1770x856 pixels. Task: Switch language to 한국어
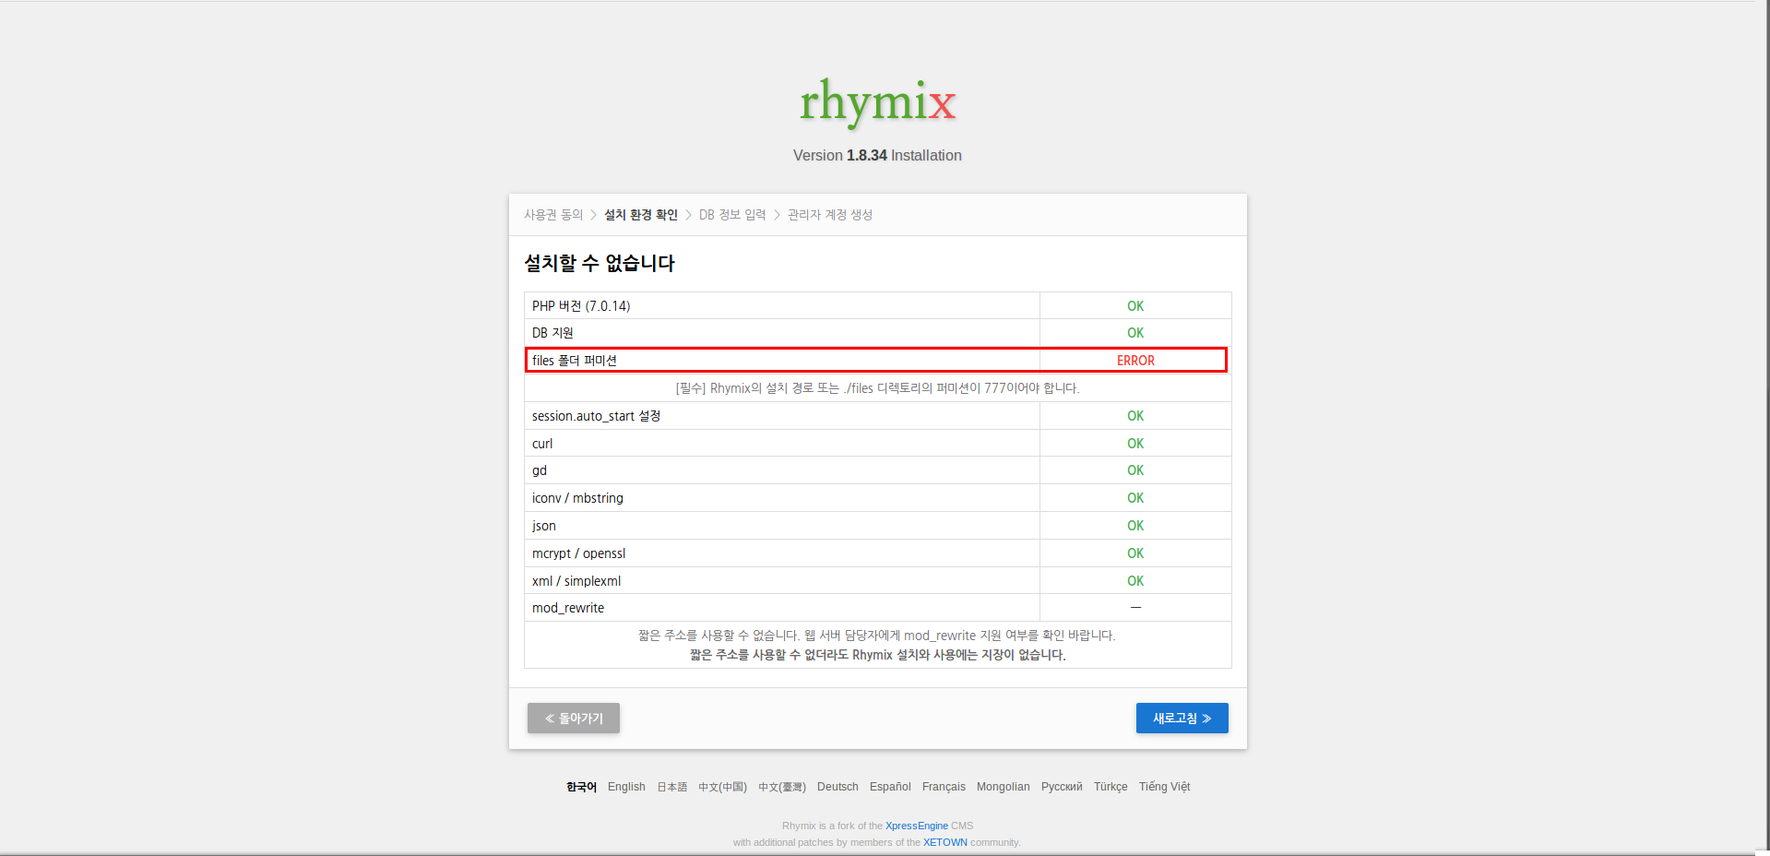581,787
